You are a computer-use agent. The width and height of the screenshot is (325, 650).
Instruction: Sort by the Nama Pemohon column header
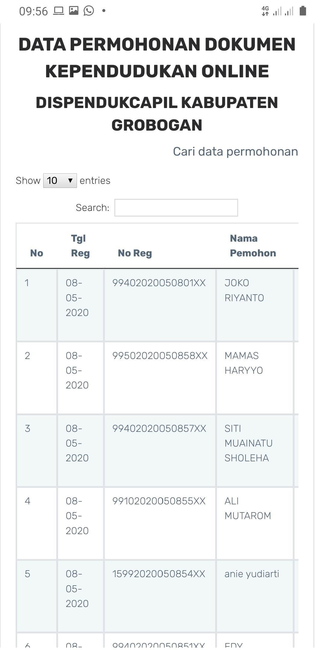tap(253, 246)
